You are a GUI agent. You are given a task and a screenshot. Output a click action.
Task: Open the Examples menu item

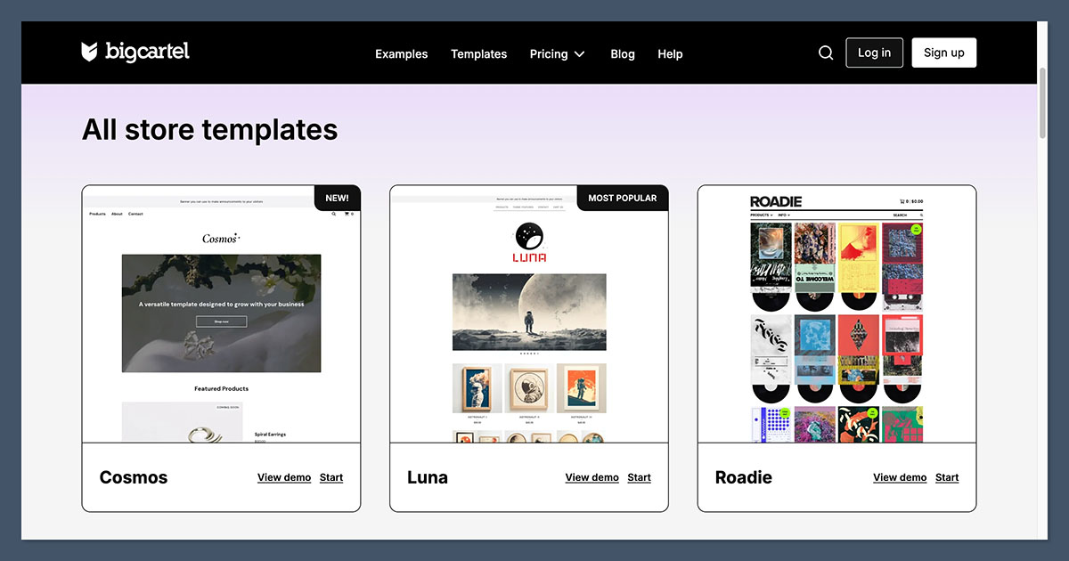pyautogui.click(x=401, y=54)
